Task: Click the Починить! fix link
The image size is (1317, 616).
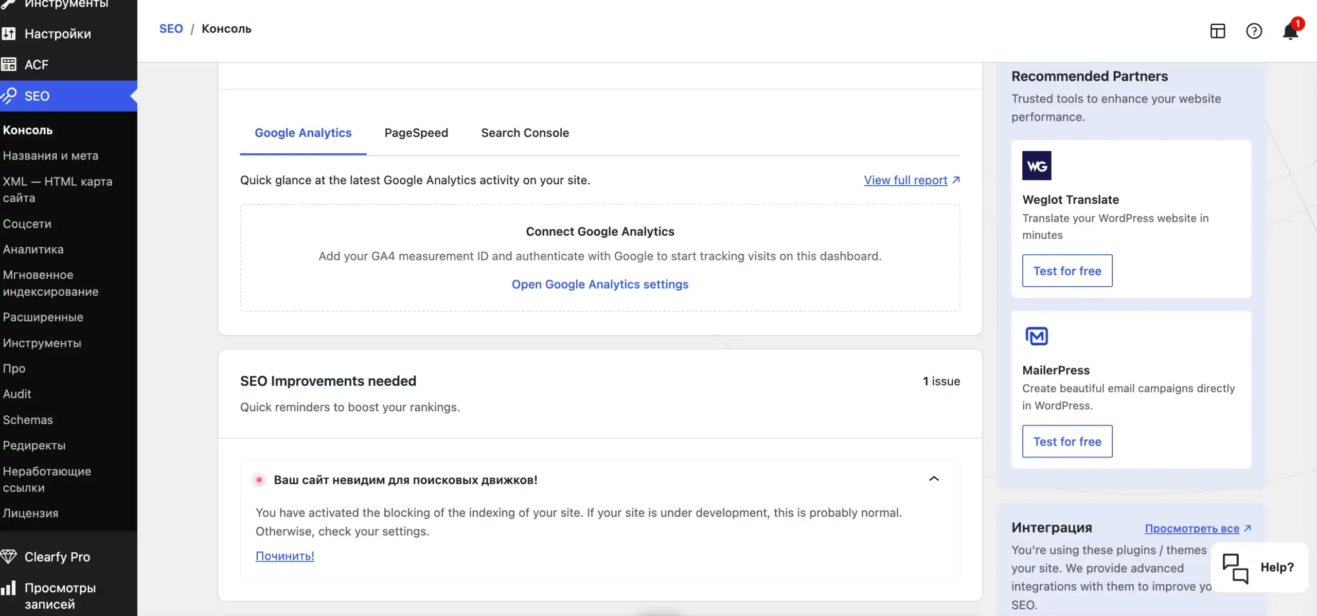Action: click(285, 556)
